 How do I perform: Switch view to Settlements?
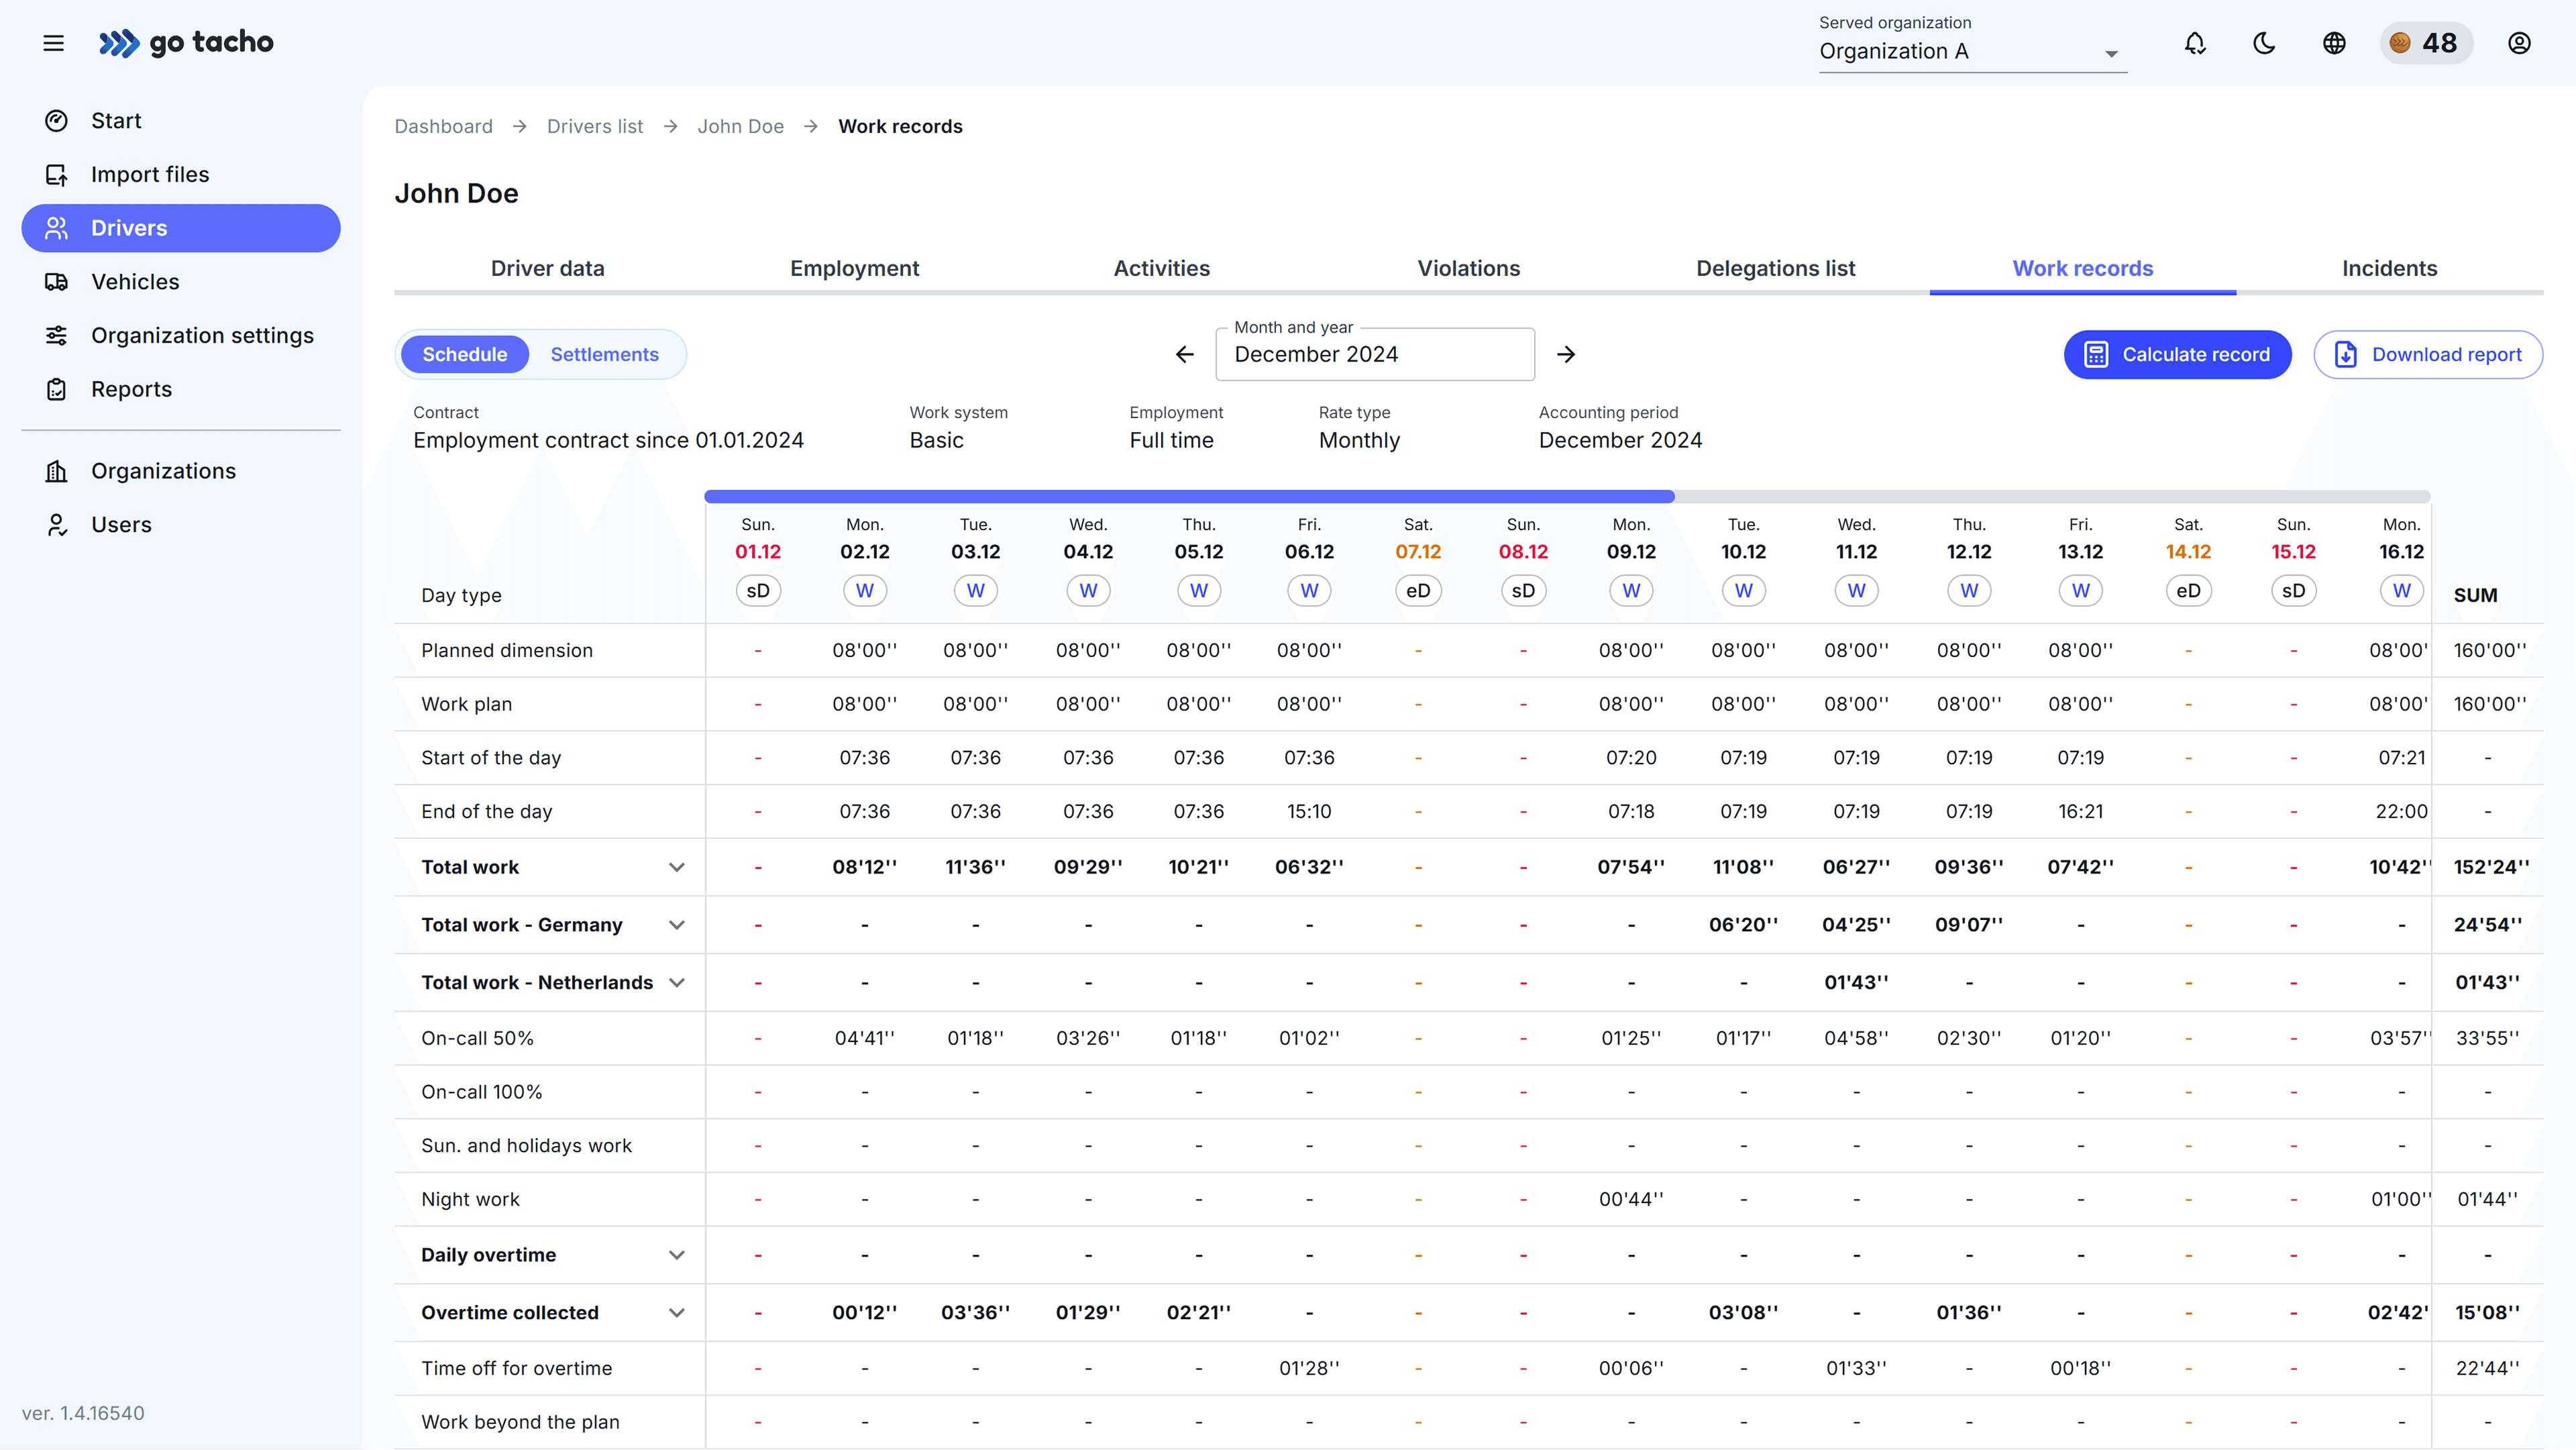click(605, 354)
